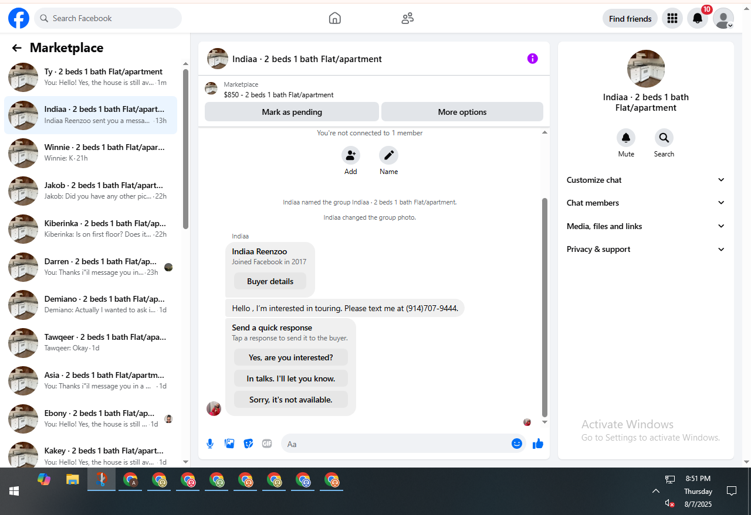Rename the group with the Name pencil icon

coord(388,155)
